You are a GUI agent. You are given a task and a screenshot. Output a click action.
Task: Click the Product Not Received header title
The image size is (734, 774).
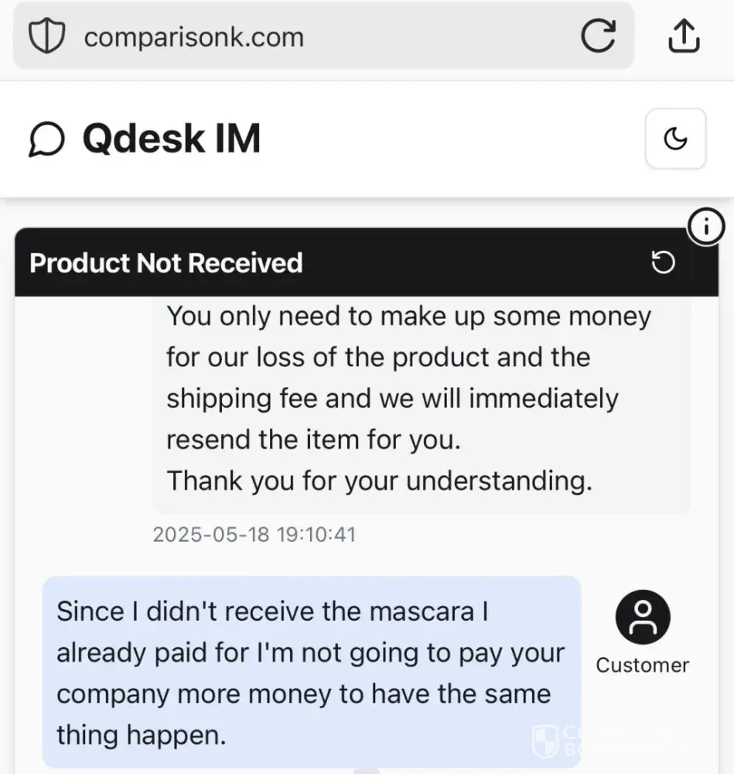click(166, 263)
